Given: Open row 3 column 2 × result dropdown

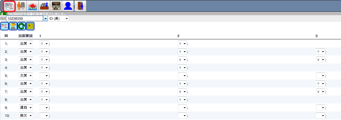Looking at the screenshot, I should (182, 59).
